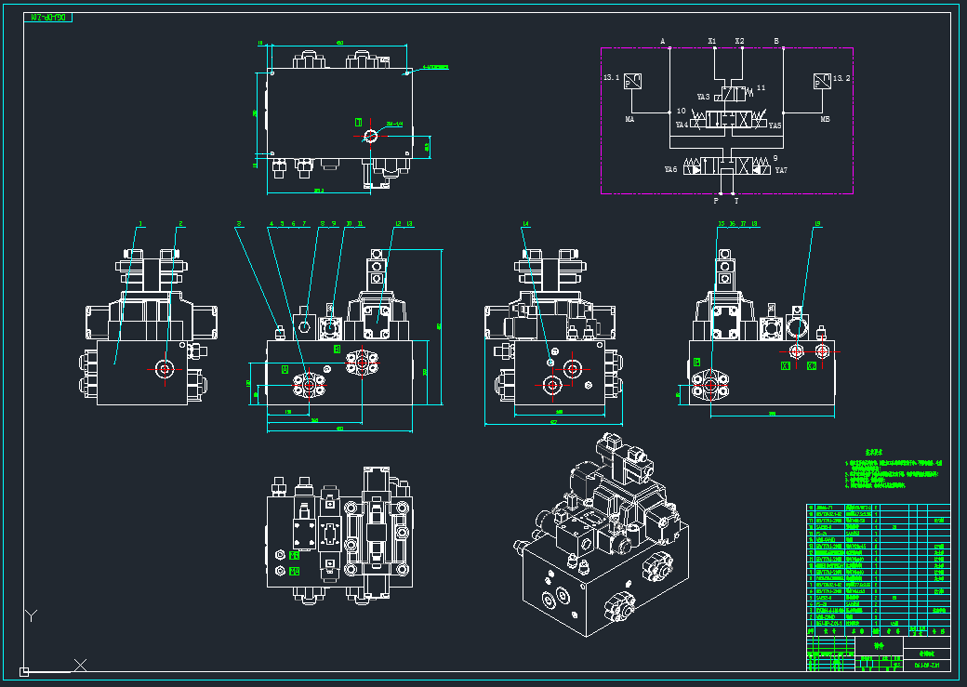Click balloon number 1 above the left view
This screenshot has width=967, height=687.
coord(140,224)
